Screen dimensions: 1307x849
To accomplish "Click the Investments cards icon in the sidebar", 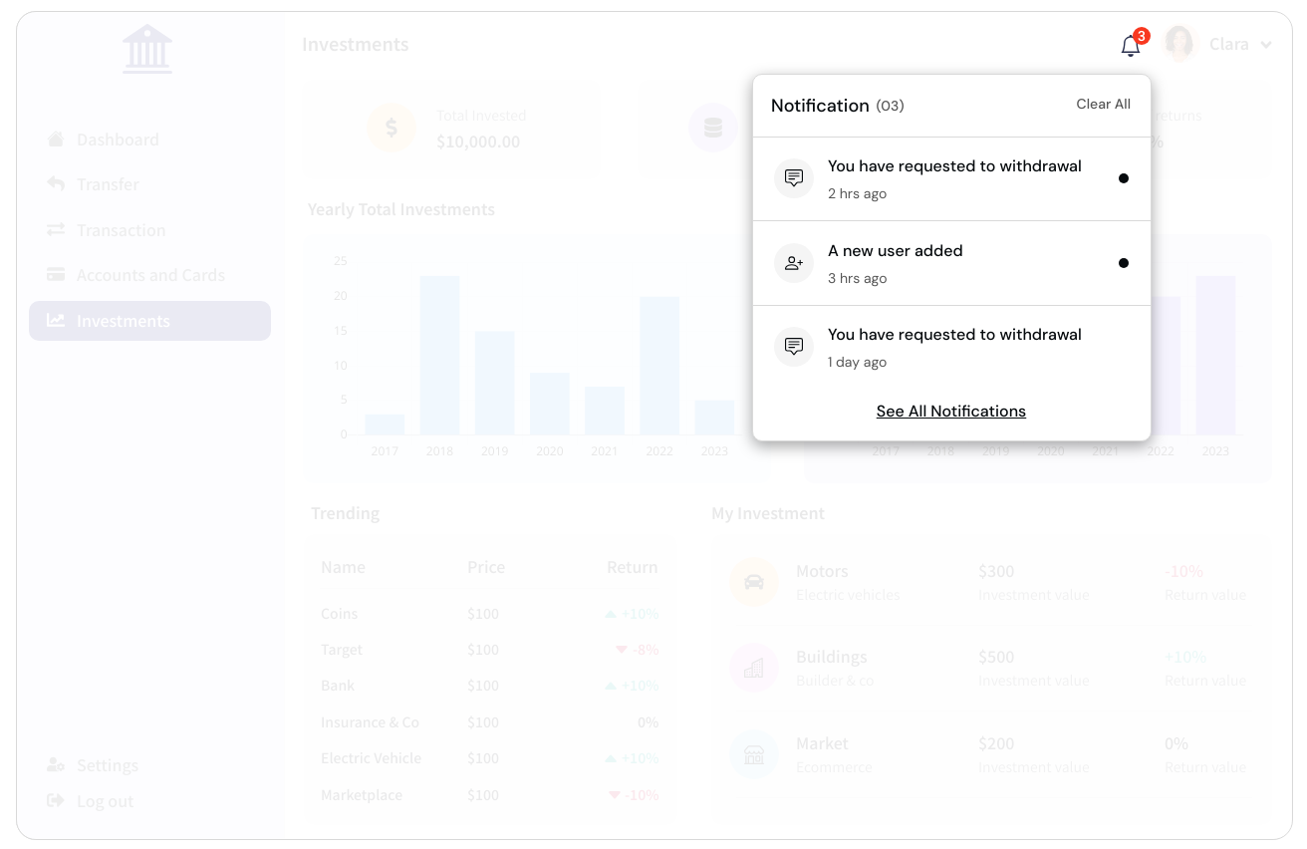I will click(x=55, y=321).
